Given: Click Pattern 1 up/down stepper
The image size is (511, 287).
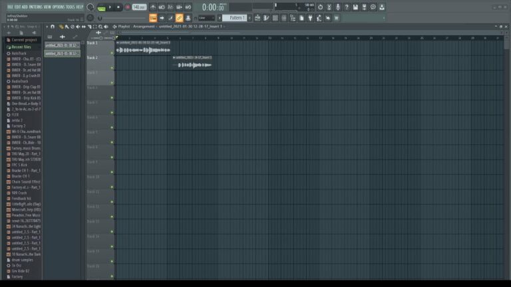Looking at the screenshot, I should pyautogui.click(x=250, y=18).
